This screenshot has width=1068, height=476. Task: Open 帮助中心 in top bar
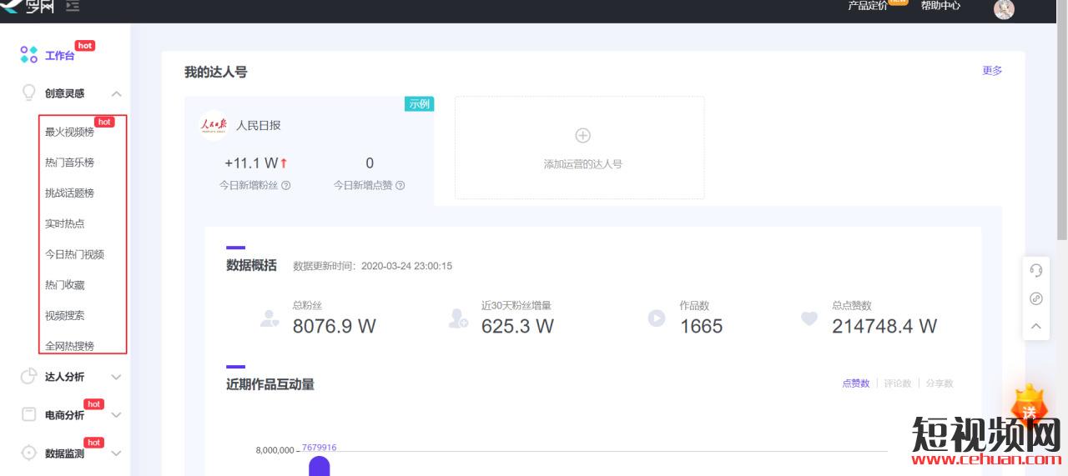pos(940,6)
